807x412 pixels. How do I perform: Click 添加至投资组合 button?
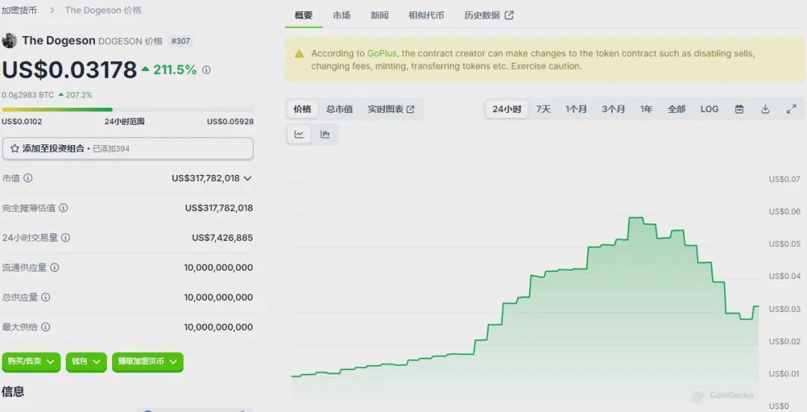(x=128, y=148)
